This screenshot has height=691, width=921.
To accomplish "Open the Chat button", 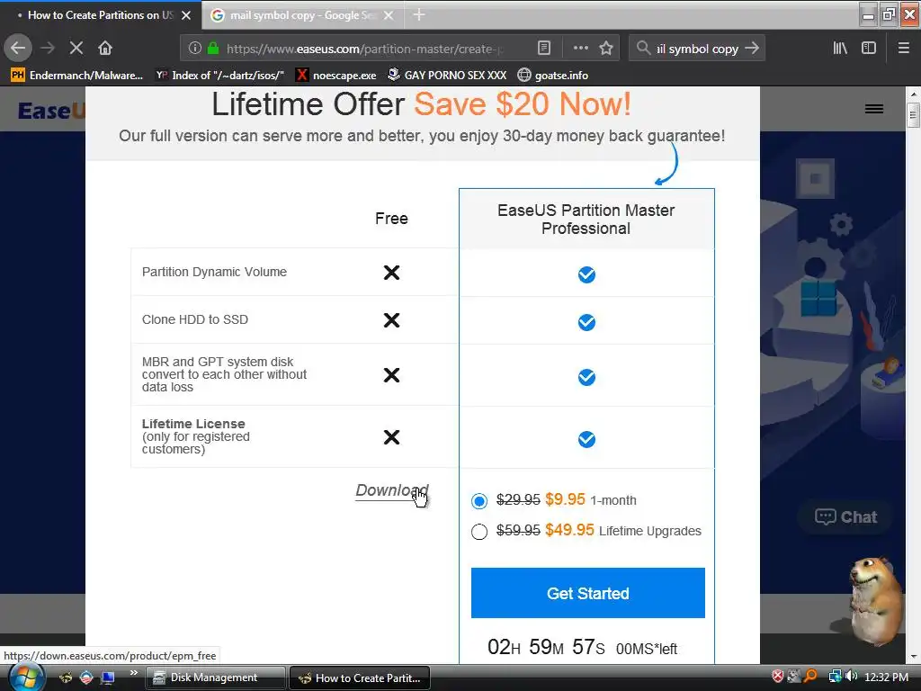I will 845,517.
